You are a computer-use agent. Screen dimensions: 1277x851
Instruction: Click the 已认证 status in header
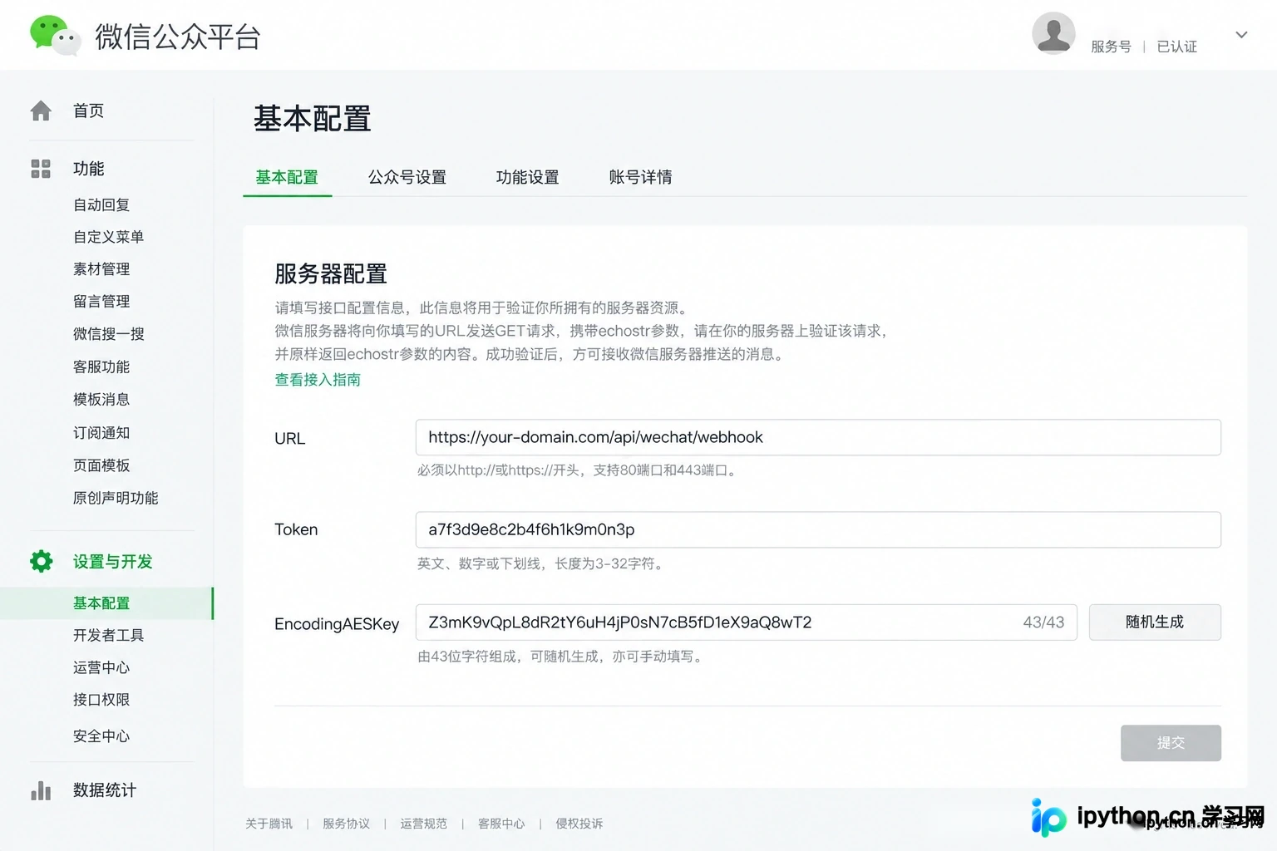click(1177, 47)
